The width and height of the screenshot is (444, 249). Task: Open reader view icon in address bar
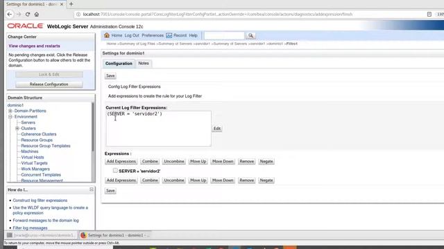tap(429, 14)
